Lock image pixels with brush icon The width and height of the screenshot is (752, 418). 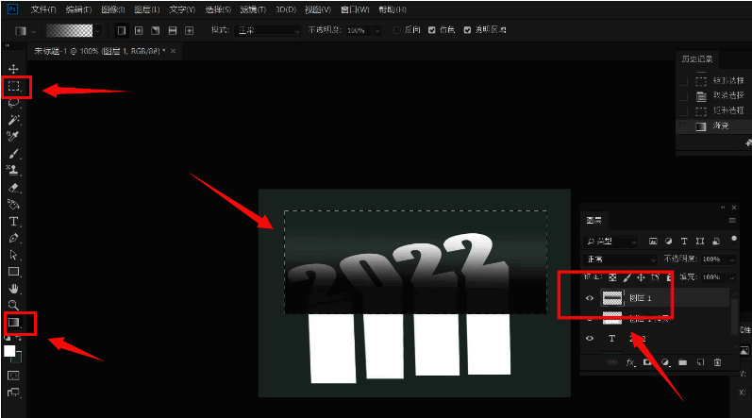click(x=627, y=277)
